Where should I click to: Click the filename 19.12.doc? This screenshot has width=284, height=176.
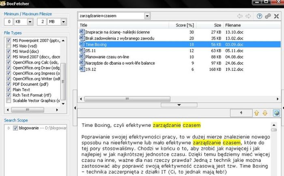click(234, 69)
